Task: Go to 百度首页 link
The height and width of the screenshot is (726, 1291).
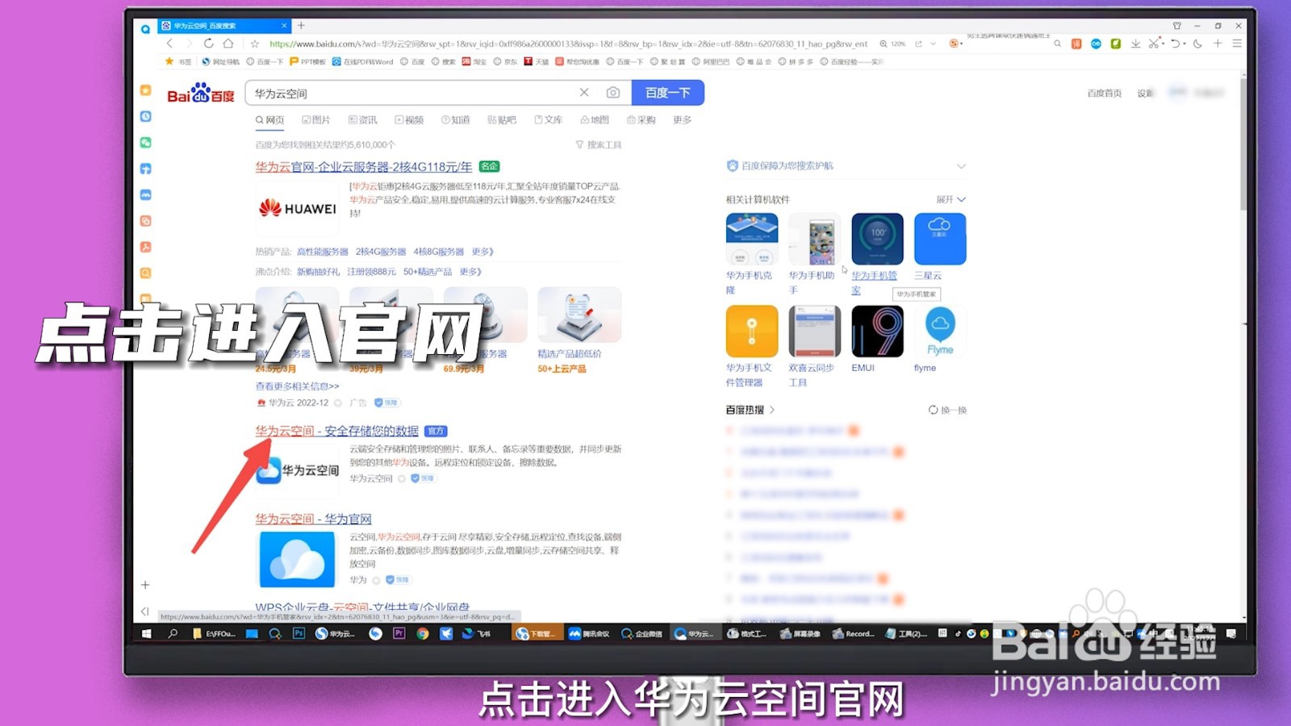Action: 1105,94
